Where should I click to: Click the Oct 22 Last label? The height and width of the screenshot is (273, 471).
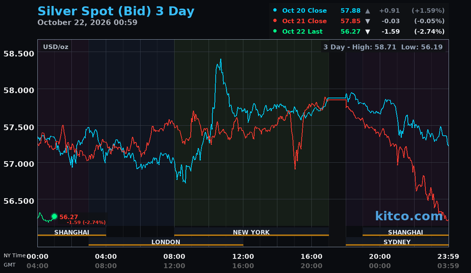[x=302, y=32]
